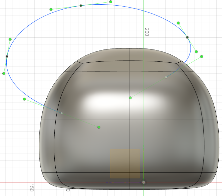Screen dimensions: 222x196
Task: Select the topmost black spline fit point
Action: [81, 6]
